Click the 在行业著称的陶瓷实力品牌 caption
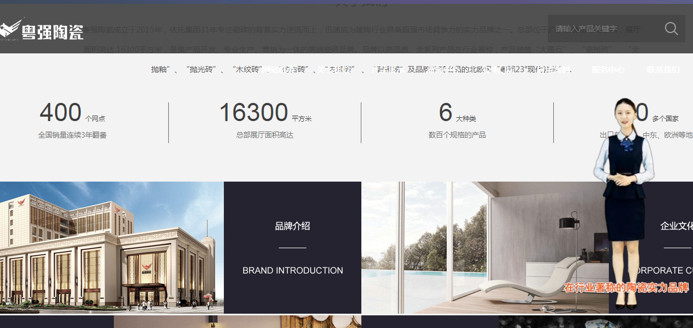 pos(626,287)
